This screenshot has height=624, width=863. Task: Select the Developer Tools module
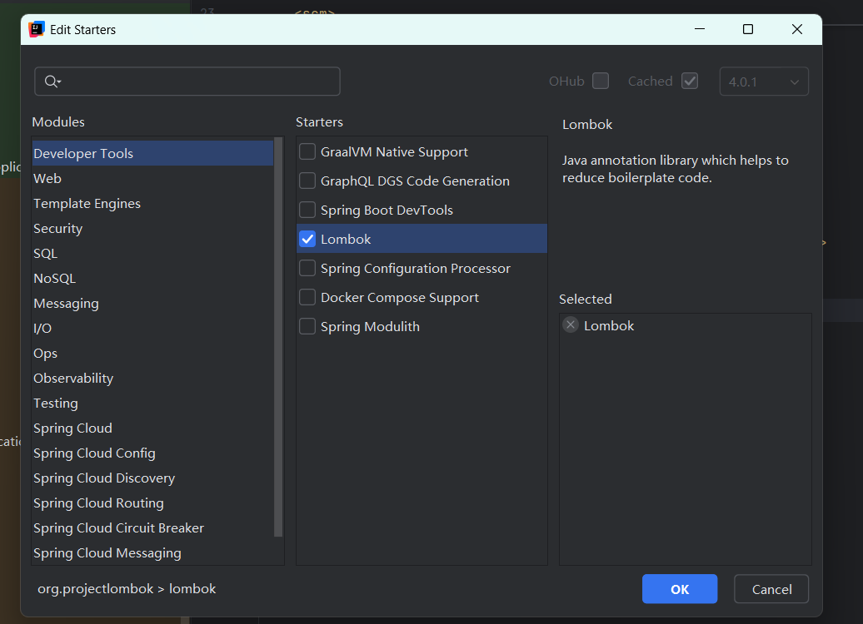[x=152, y=153]
